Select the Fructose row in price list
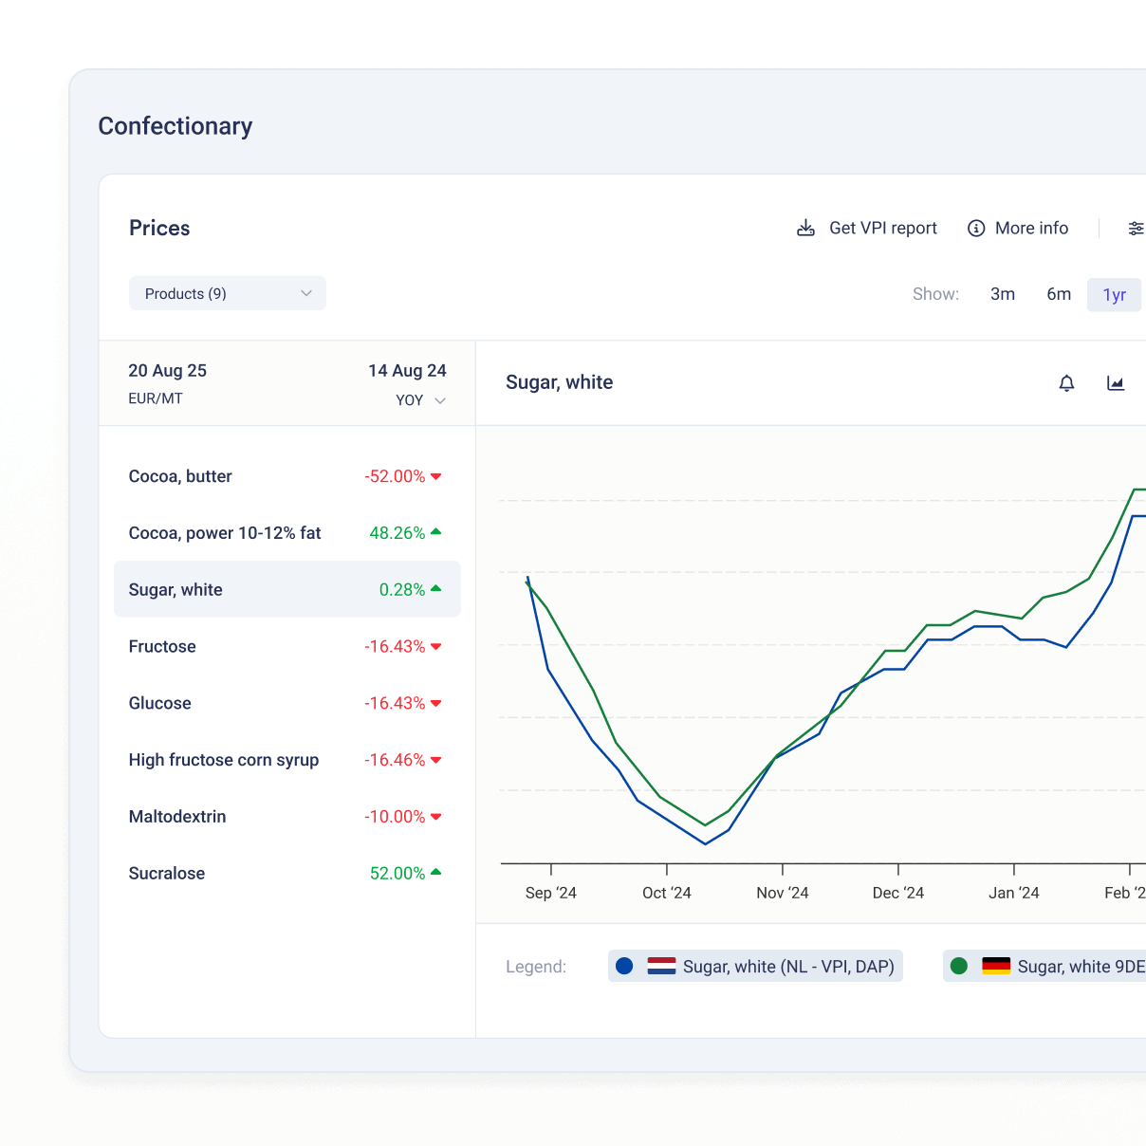Image resolution: width=1146 pixels, height=1146 pixels. [x=286, y=646]
